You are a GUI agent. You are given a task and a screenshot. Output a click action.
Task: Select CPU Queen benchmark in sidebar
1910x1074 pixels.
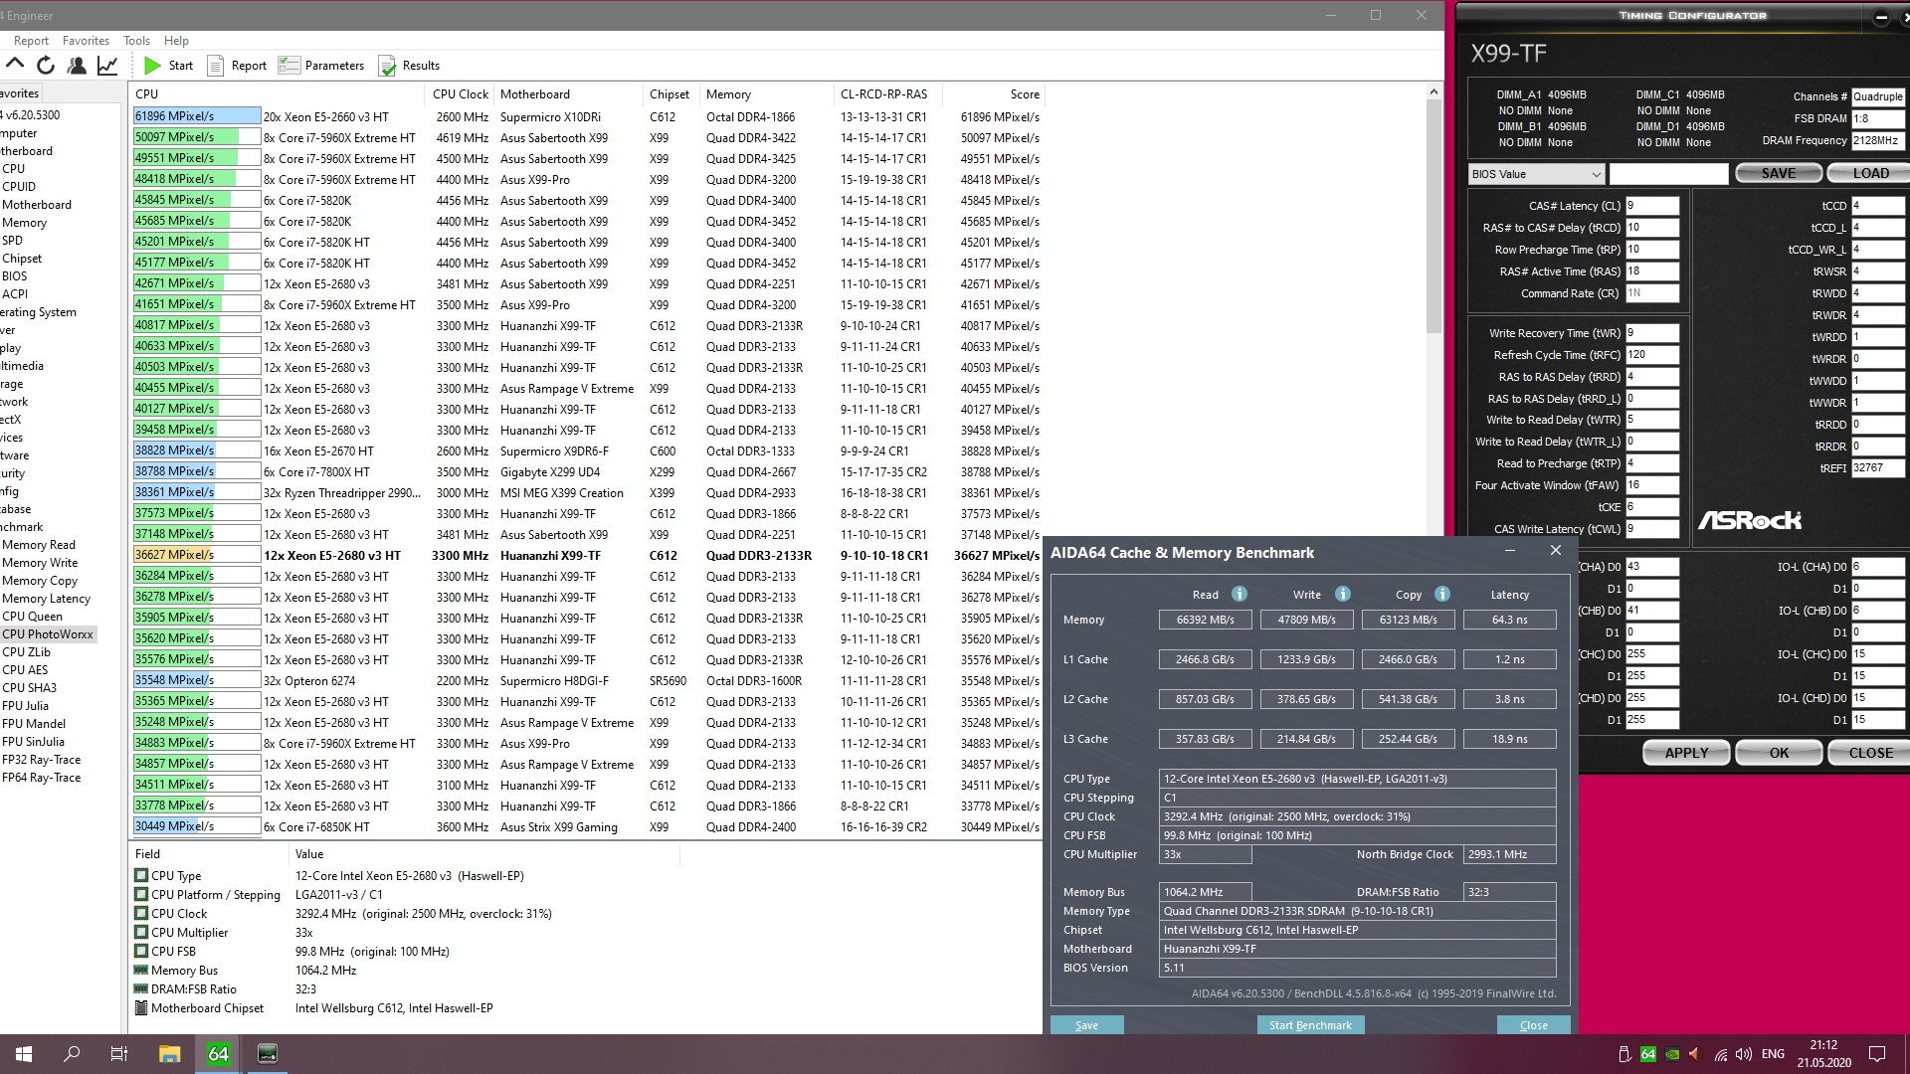click(x=32, y=616)
